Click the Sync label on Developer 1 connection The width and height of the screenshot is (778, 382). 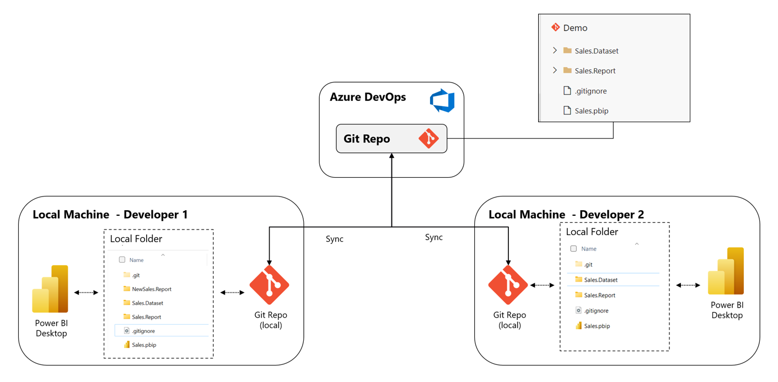pos(334,239)
